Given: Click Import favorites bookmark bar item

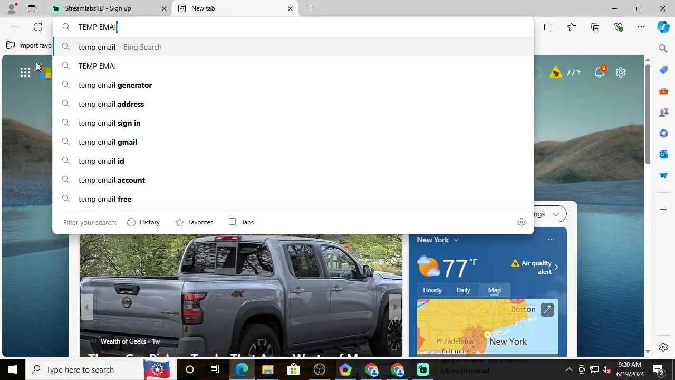Looking at the screenshot, I should pos(29,45).
